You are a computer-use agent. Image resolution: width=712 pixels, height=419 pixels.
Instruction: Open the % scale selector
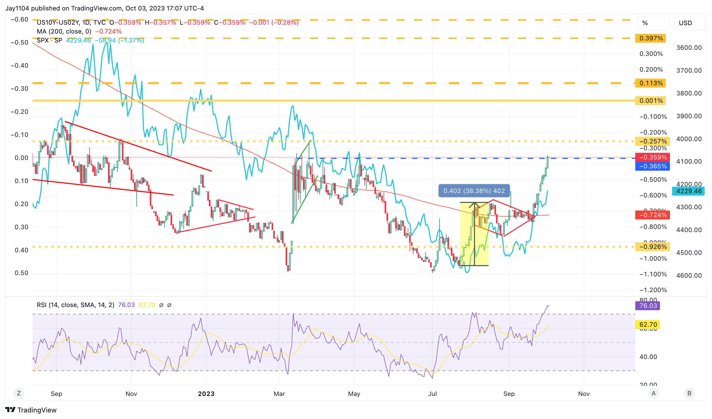[653, 23]
